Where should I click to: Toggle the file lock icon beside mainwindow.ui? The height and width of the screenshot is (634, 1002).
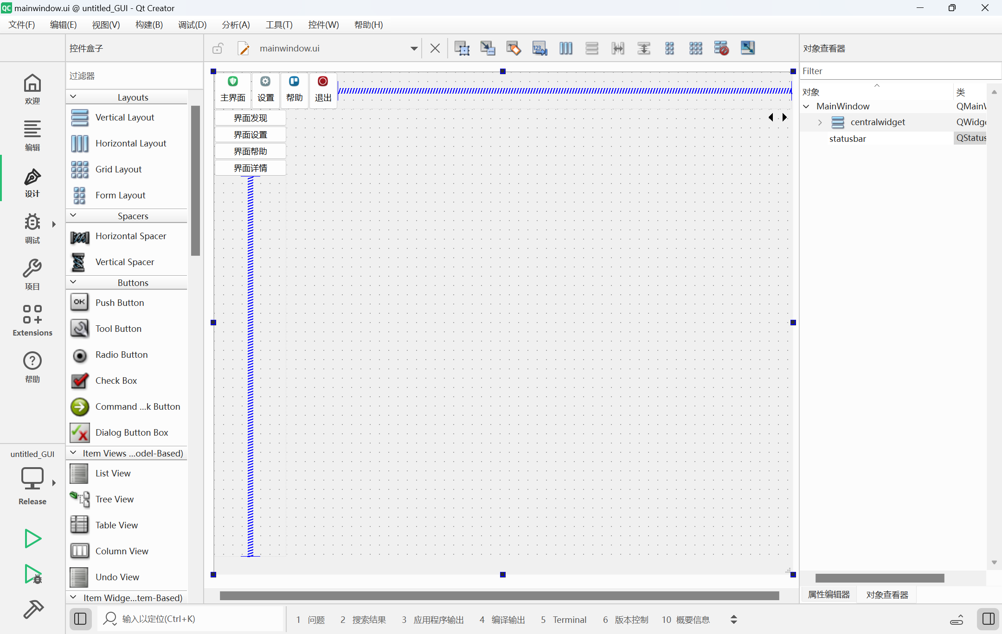tap(218, 48)
